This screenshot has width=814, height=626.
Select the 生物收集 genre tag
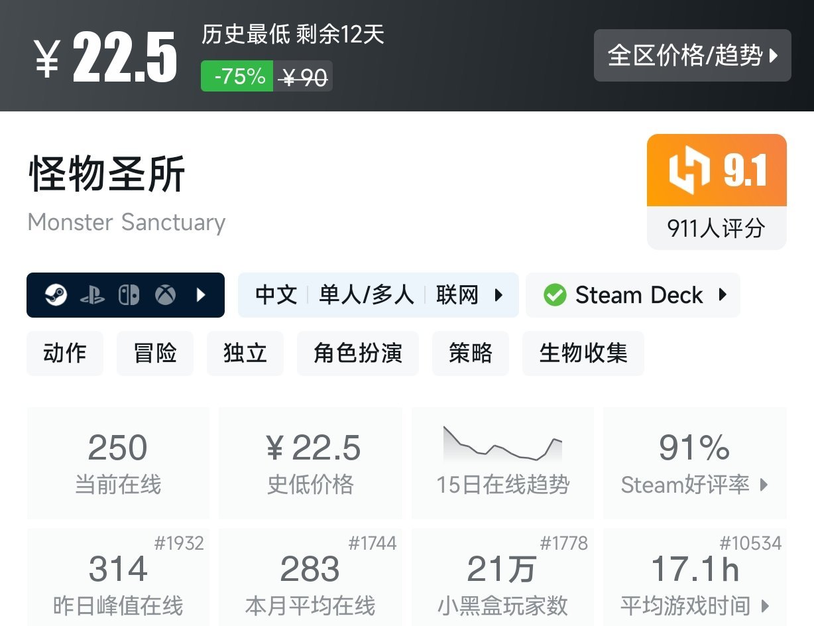tap(583, 353)
